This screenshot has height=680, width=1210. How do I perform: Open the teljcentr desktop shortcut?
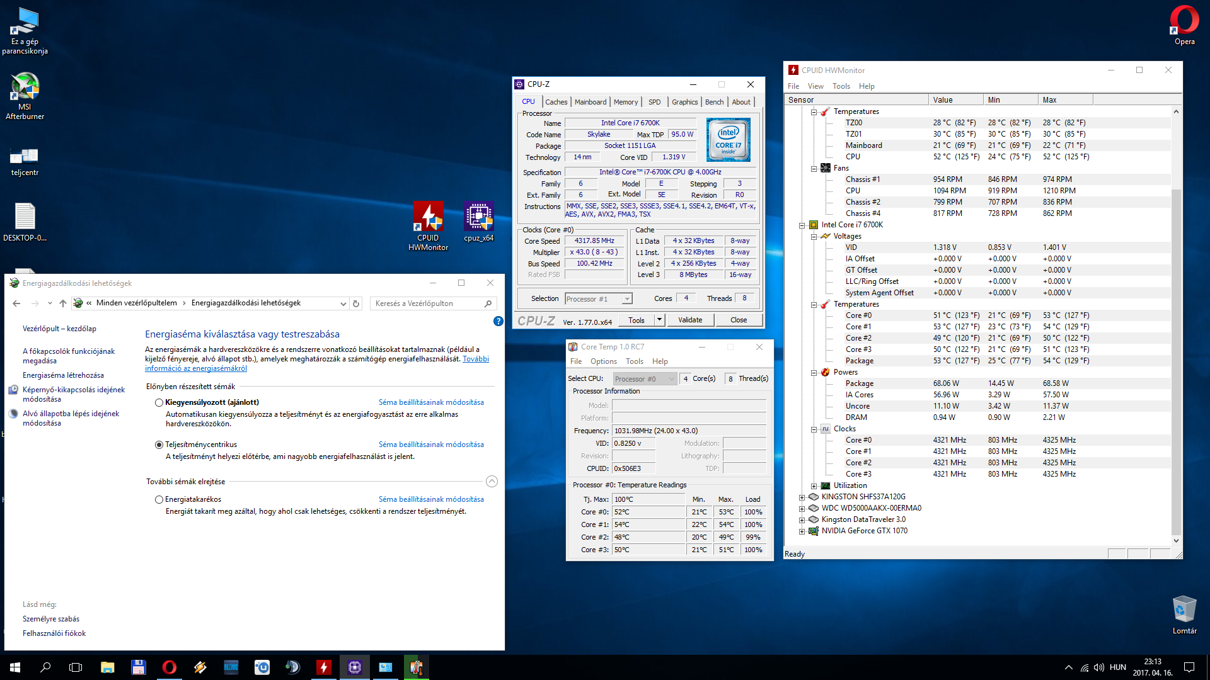pos(25,161)
